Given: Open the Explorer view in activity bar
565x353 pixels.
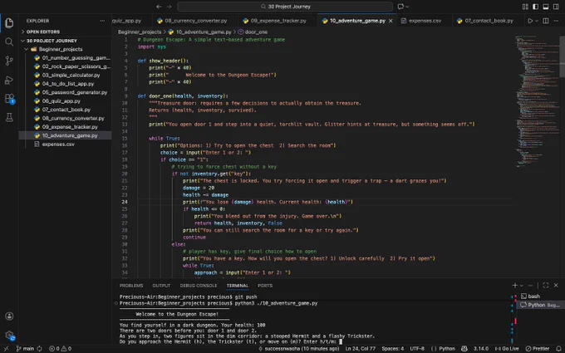Looking at the screenshot, I should [9, 23].
